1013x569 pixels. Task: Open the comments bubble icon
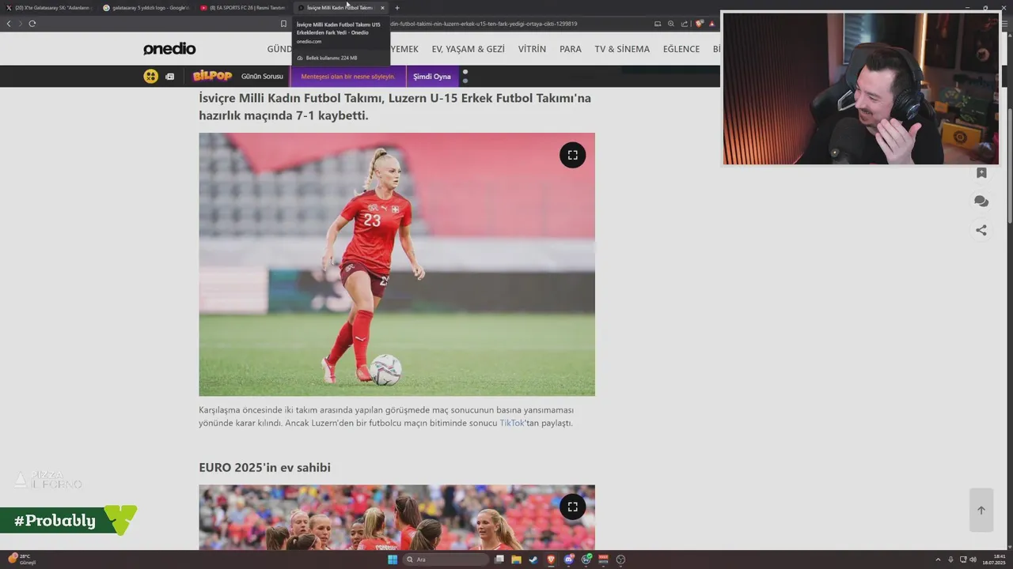[981, 202]
